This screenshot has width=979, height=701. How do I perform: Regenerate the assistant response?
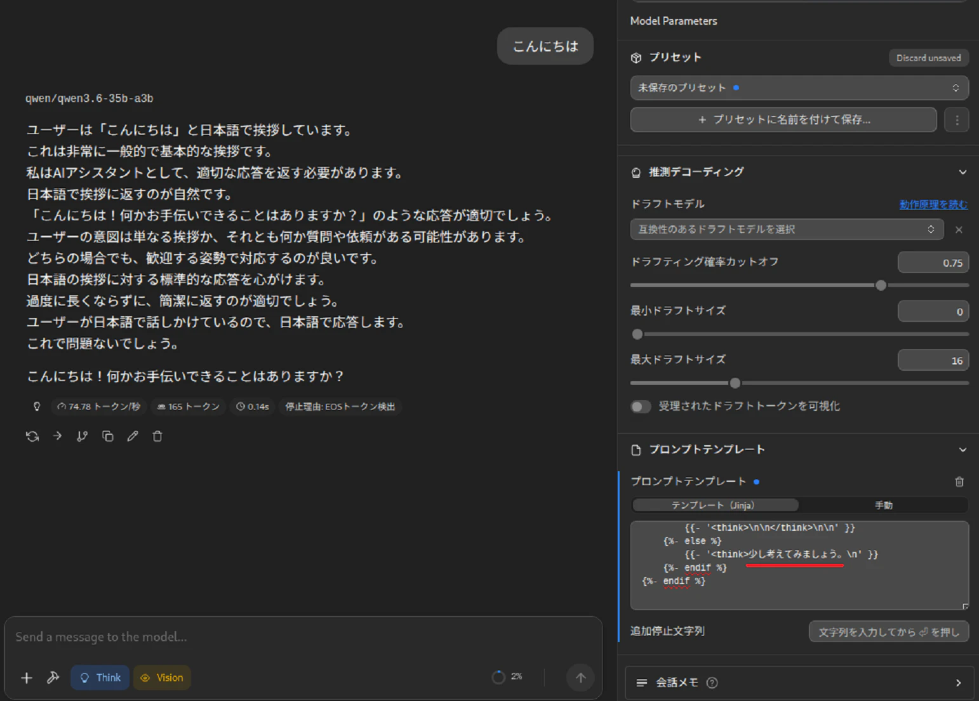tap(32, 436)
